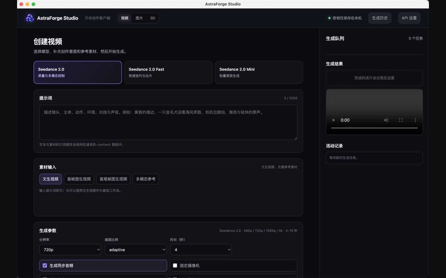
Task: Choose the 多模态参考 input mode
Action: 146,179
